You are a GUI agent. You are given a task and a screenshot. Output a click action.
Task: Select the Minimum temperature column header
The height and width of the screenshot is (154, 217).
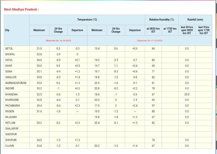click(97, 30)
